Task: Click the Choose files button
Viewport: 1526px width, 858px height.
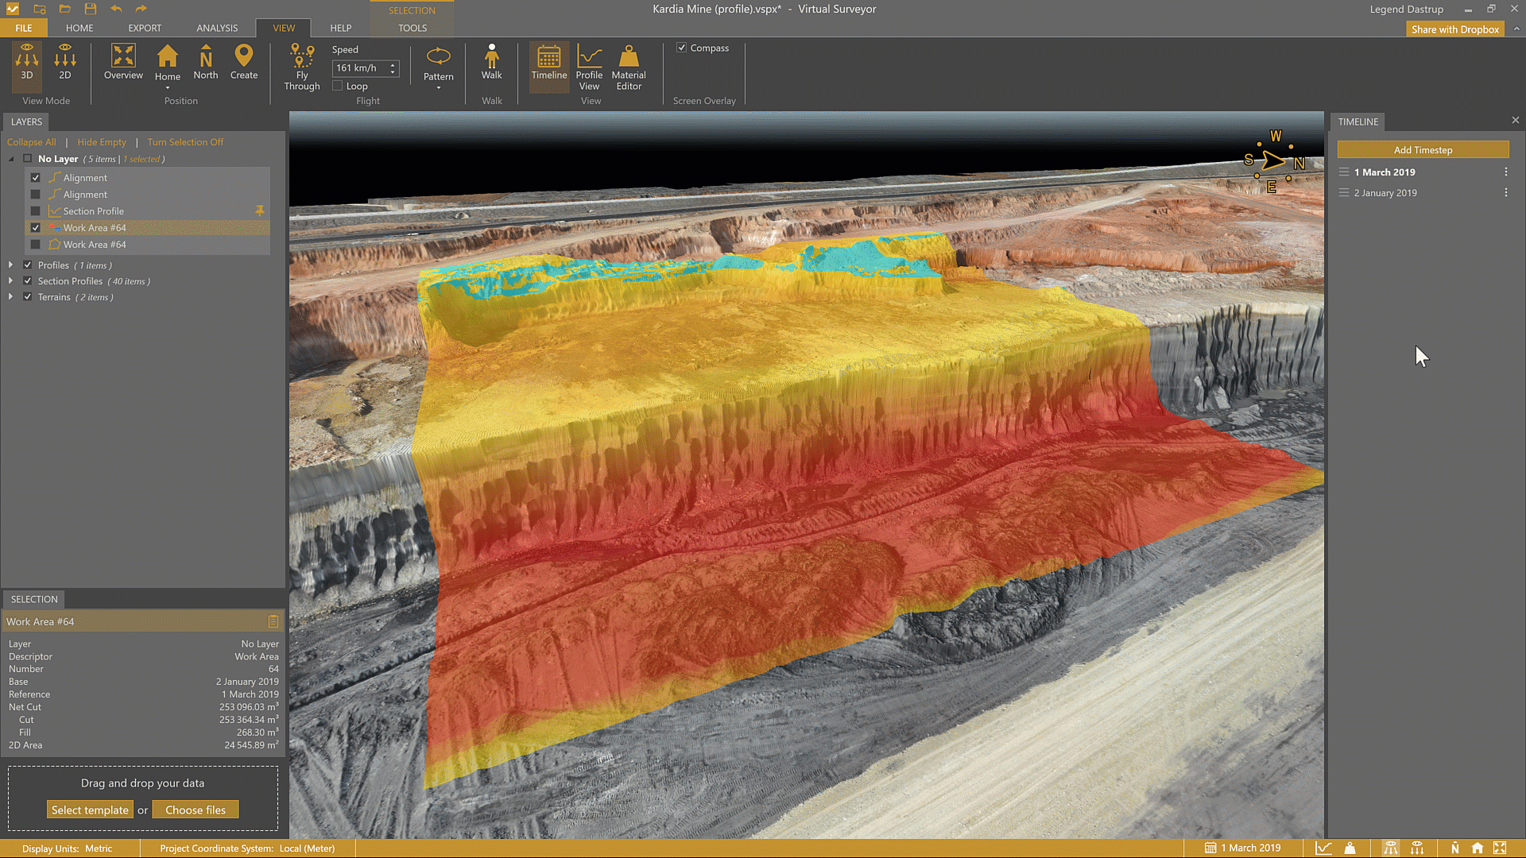Action: coord(196,810)
